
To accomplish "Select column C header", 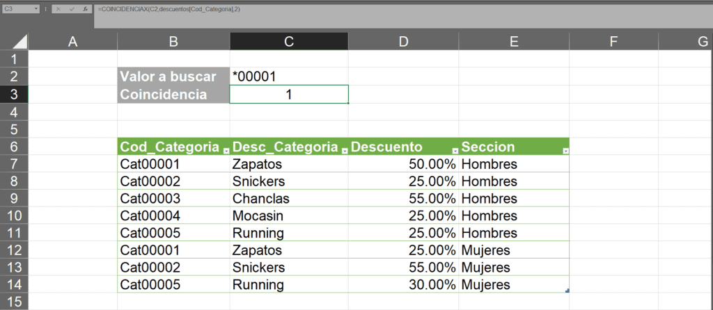I will tap(289, 41).
